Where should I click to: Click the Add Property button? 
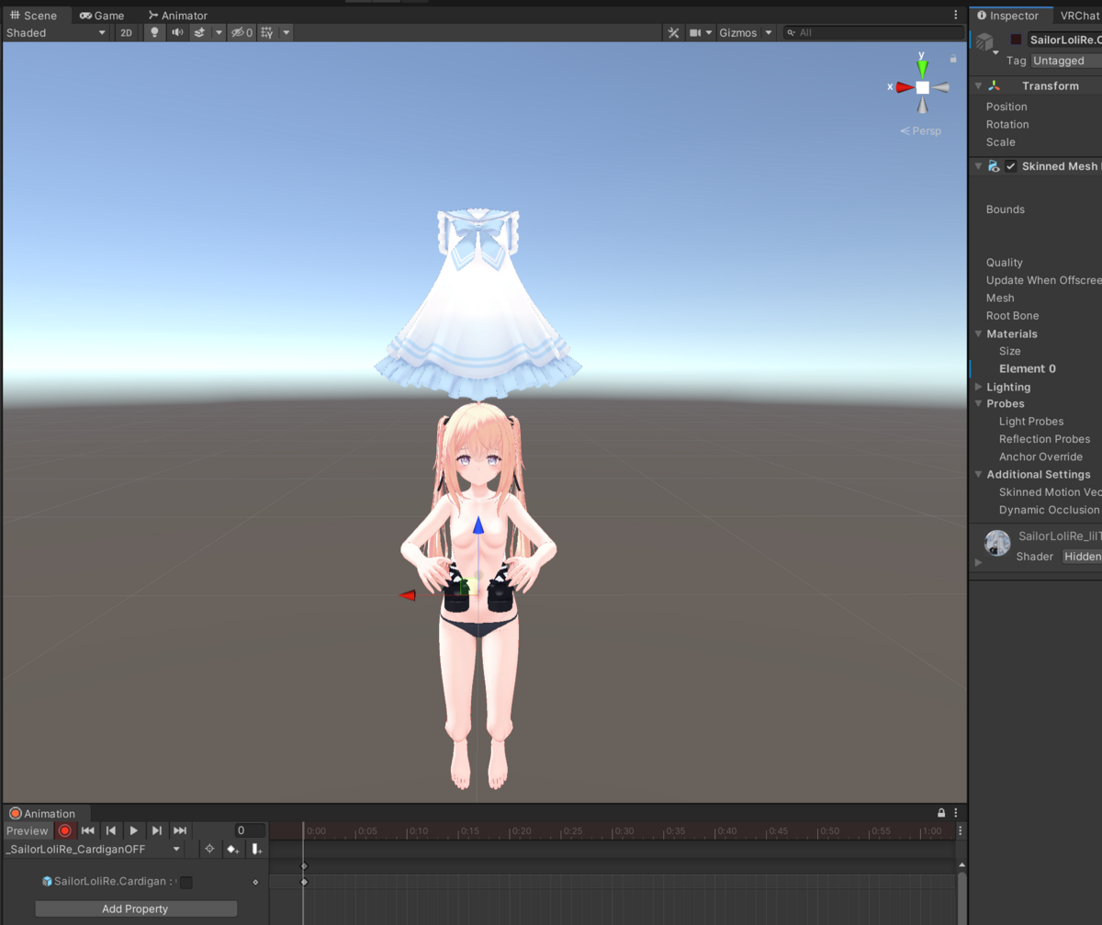point(136,908)
